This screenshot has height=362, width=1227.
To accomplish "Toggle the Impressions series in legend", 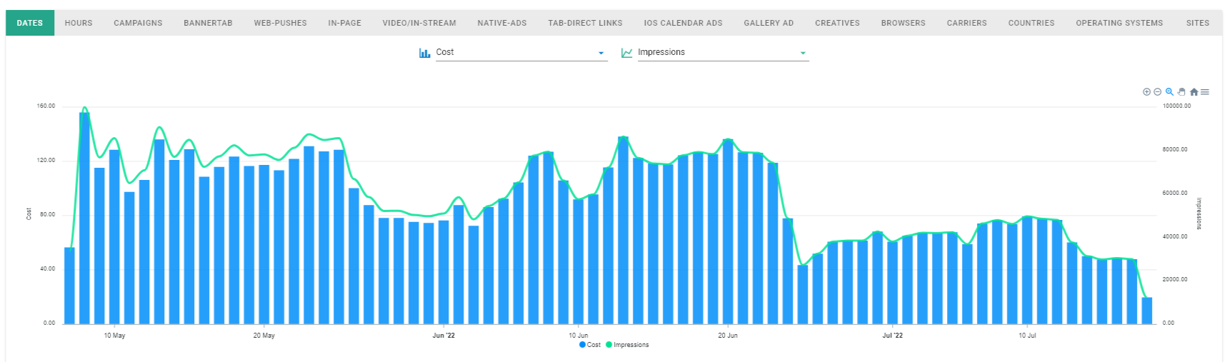I will tap(628, 345).
